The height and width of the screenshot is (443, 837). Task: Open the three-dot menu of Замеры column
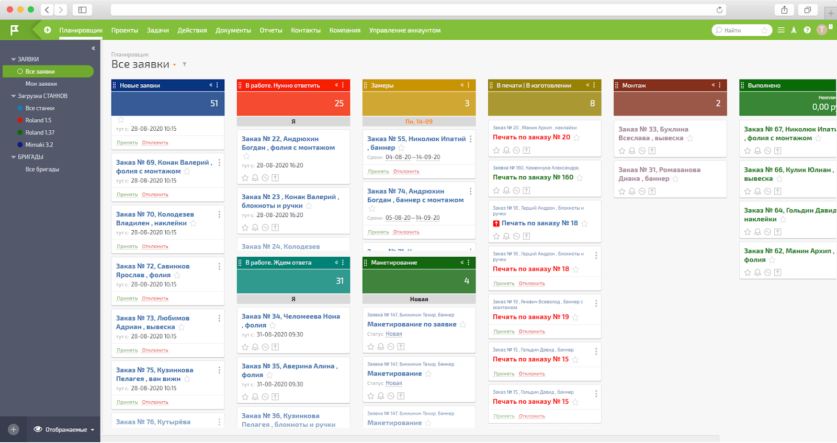469,85
